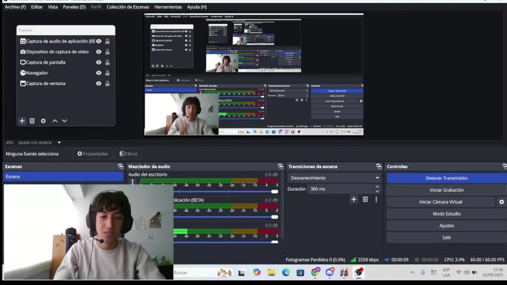
Task: Move source up with the up arrow
Action: (x=55, y=121)
